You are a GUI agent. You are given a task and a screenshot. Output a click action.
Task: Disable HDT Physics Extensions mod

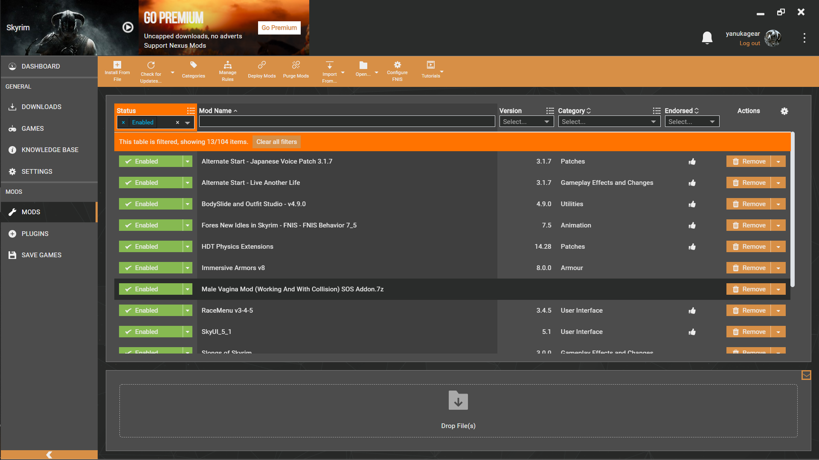click(x=151, y=247)
